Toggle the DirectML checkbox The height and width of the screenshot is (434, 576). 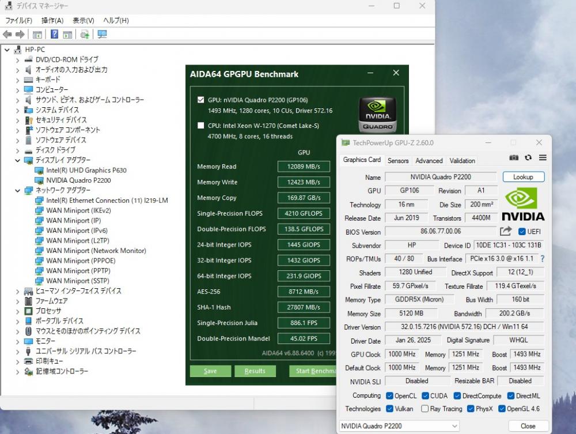pyautogui.click(x=510, y=396)
